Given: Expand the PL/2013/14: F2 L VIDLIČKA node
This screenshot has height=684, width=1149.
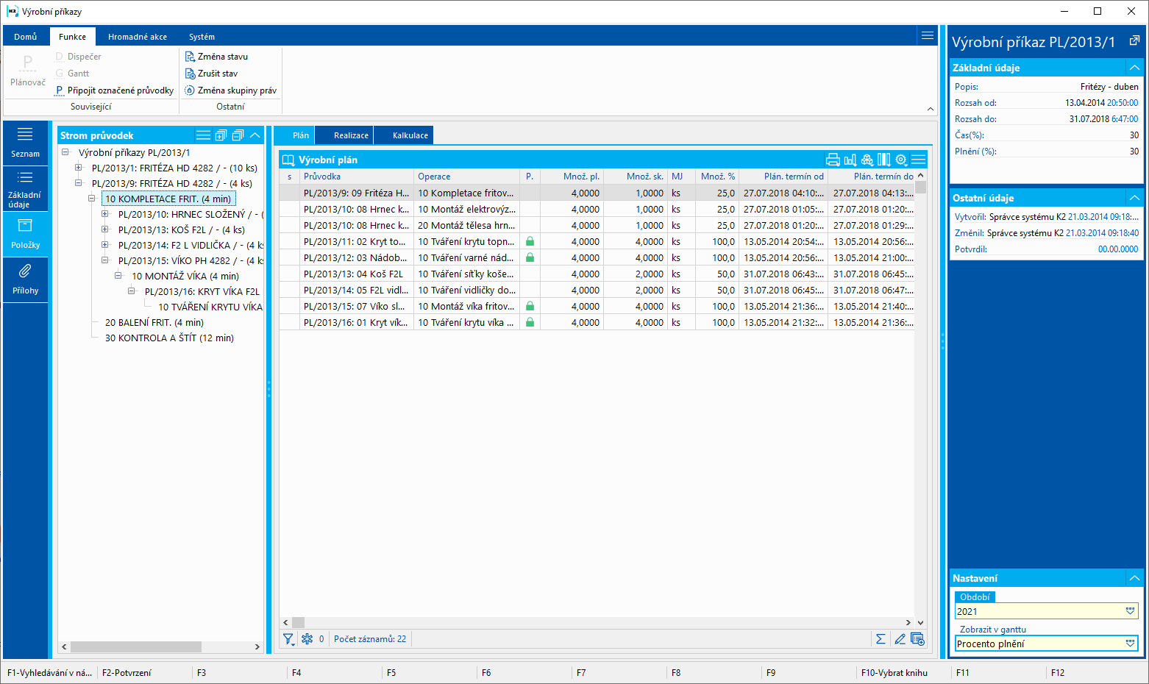Looking at the screenshot, I should click(x=105, y=245).
